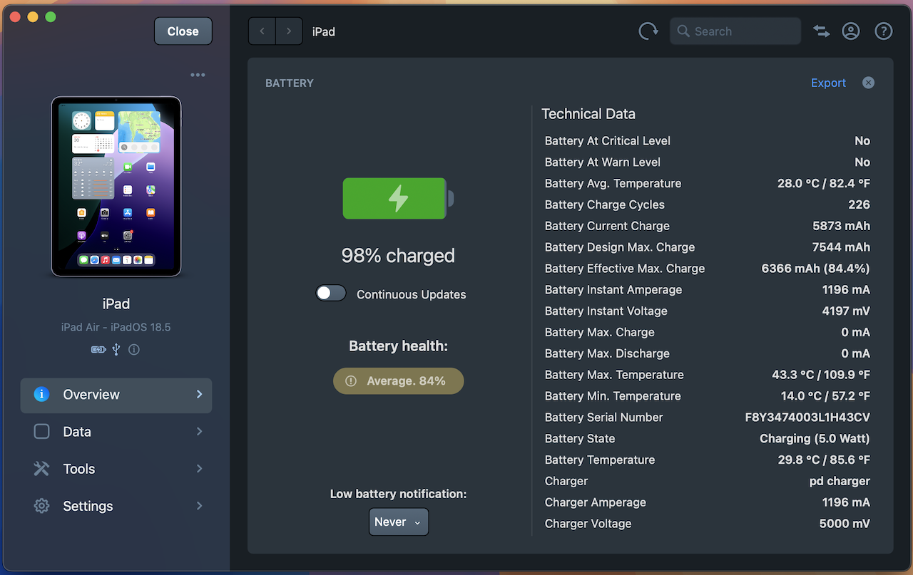Expand the Data sidebar section
The width and height of the screenshot is (913, 575).
[x=116, y=432]
